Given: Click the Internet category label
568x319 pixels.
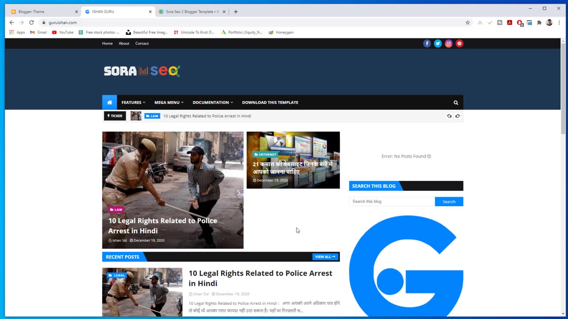Looking at the screenshot, I should [265, 155].
